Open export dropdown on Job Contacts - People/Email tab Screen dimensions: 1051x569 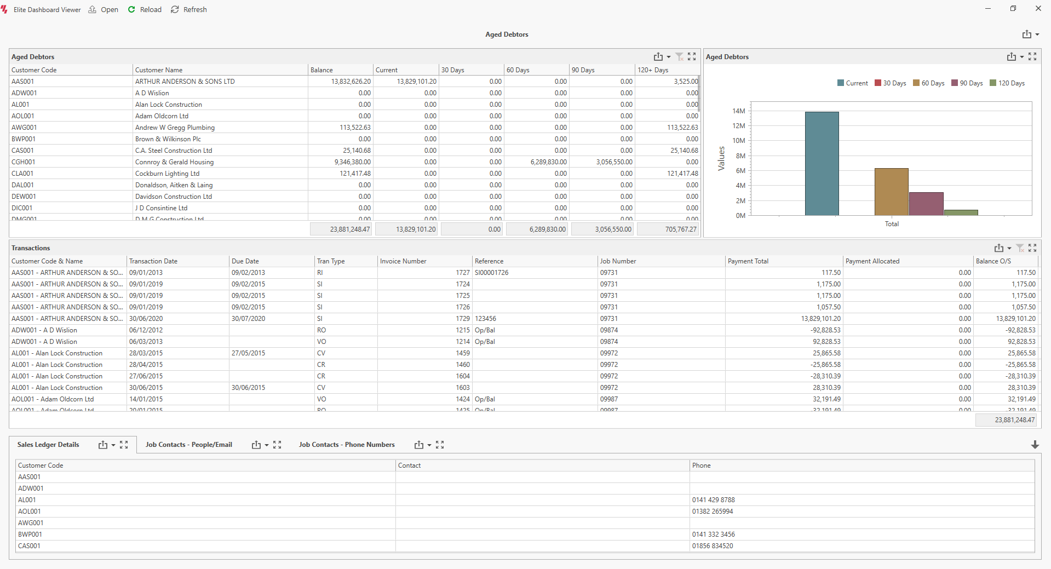[x=267, y=445]
